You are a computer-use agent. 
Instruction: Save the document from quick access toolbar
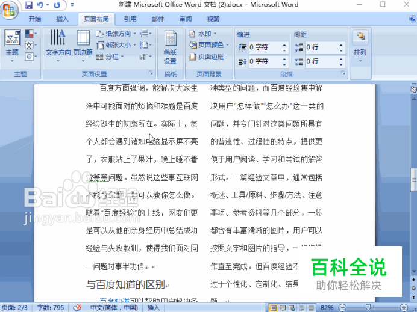(28, 5)
